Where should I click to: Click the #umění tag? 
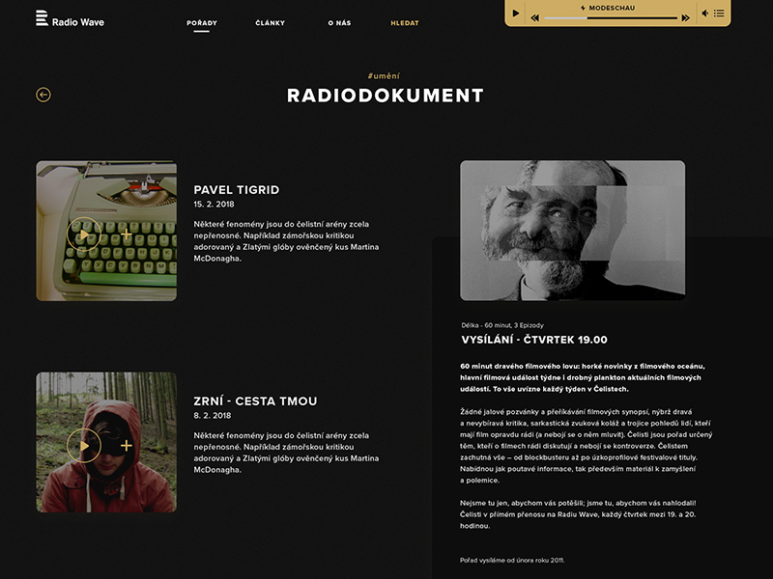[x=385, y=75]
